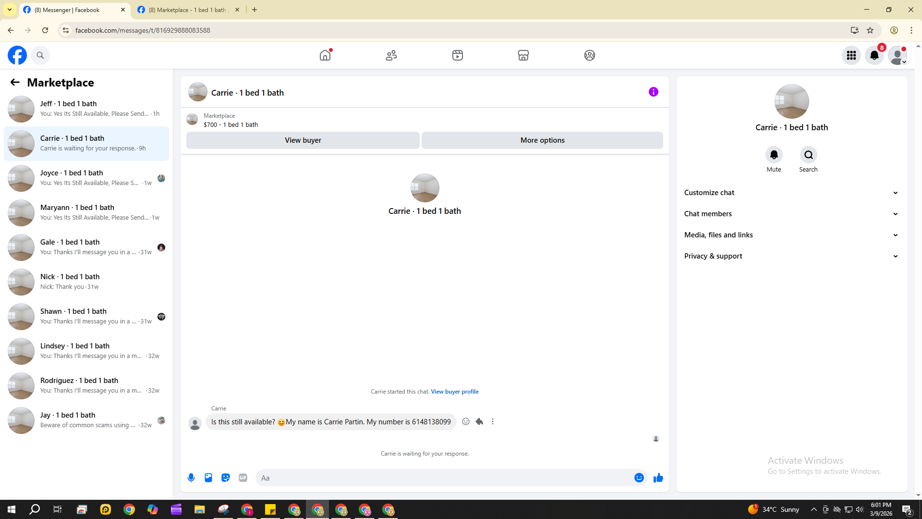Open the GIF picker icon
922x519 pixels.
point(243,478)
